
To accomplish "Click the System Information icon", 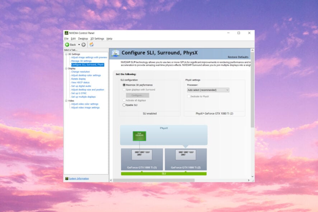I will click(x=67, y=179).
